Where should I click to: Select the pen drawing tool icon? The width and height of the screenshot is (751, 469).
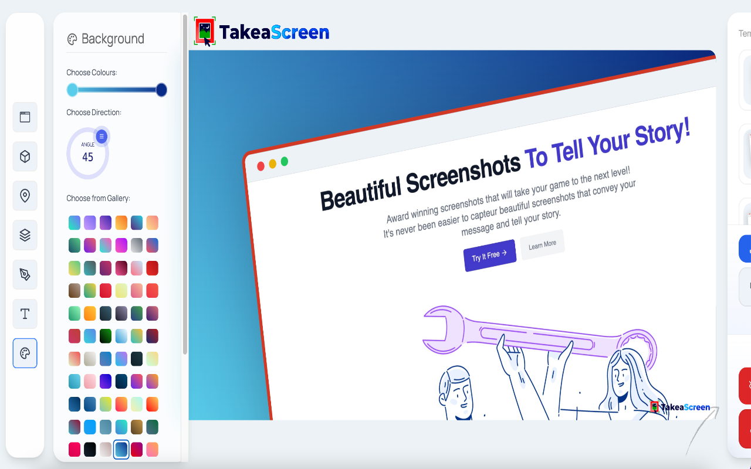pos(25,274)
